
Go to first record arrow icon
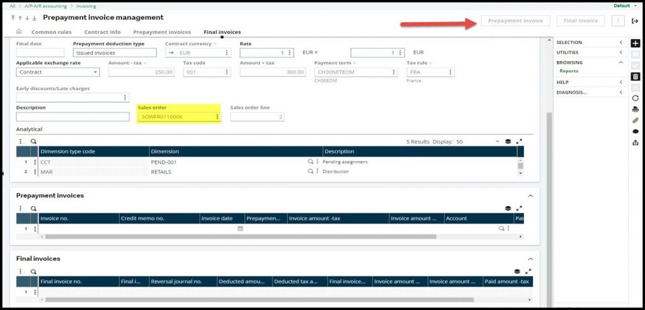pyautogui.click(x=13, y=18)
